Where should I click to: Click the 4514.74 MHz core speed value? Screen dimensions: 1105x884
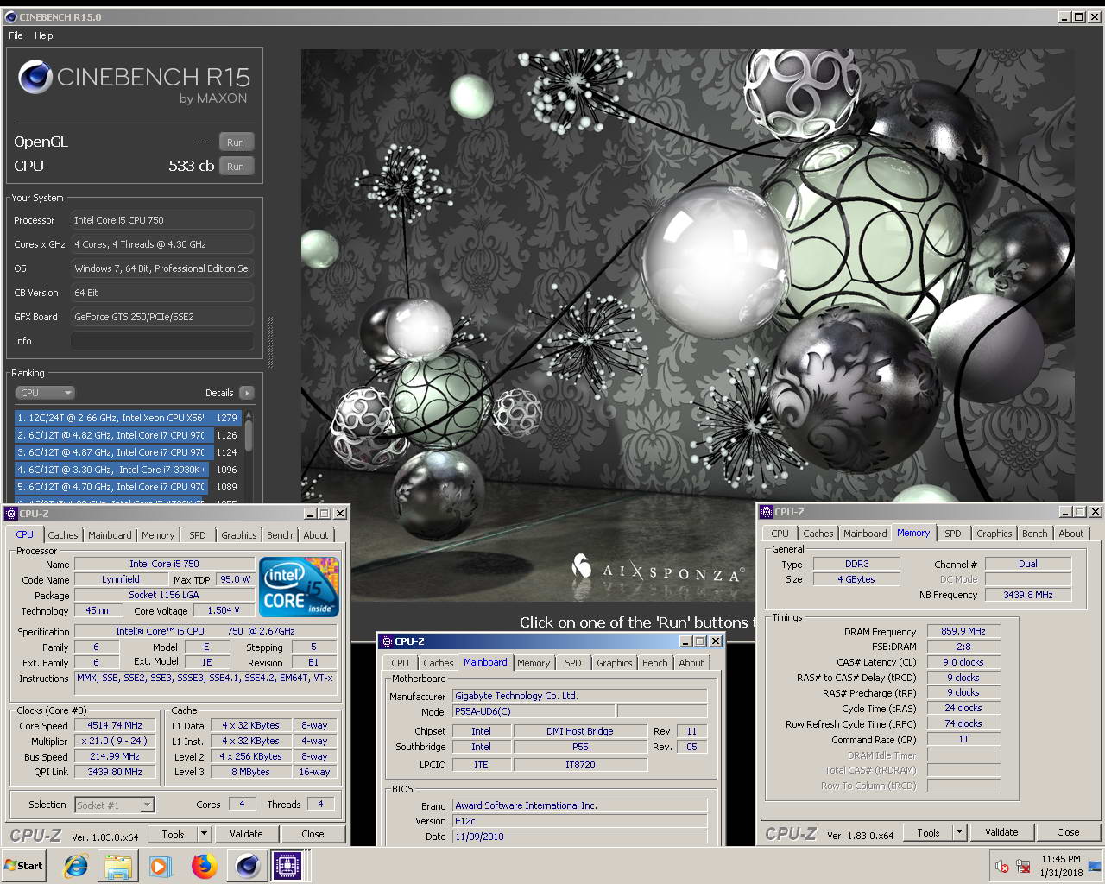(115, 725)
